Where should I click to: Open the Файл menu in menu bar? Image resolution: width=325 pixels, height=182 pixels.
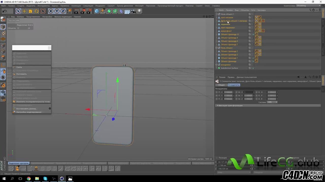(x=4, y=6)
